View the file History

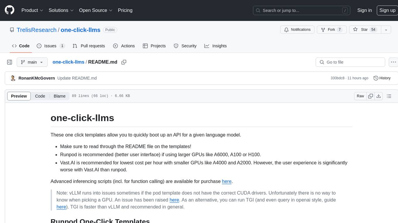point(382,78)
